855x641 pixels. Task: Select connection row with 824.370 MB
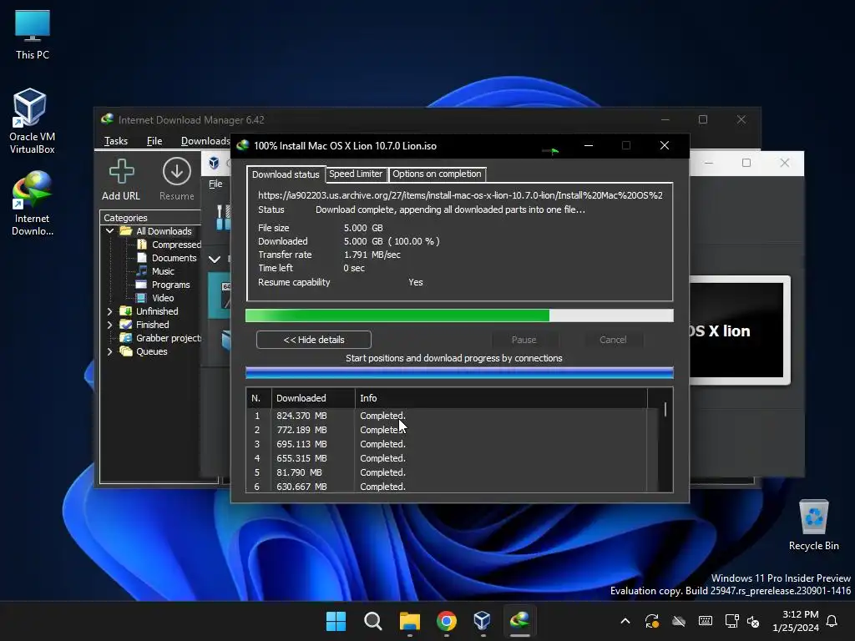tap(447, 416)
